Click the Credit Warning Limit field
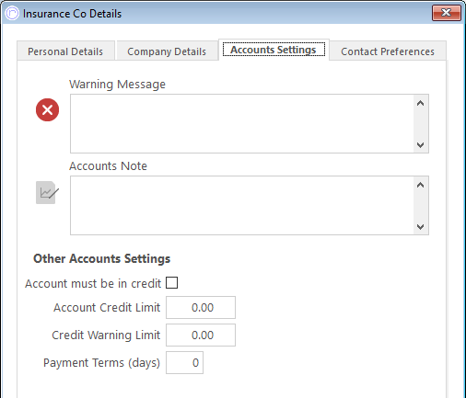 pyautogui.click(x=201, y=335)
